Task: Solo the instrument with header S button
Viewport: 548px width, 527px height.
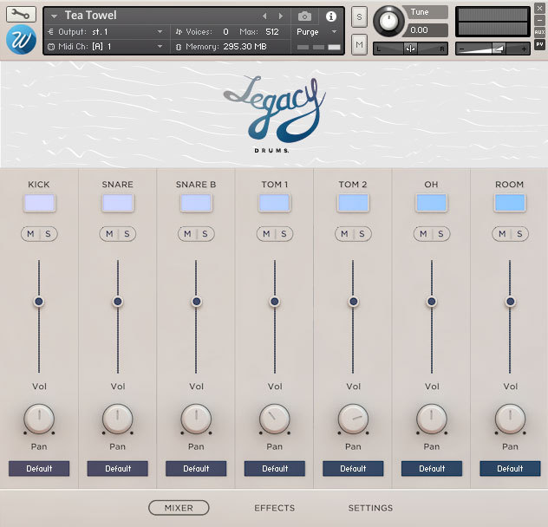Action: [359, 19]
